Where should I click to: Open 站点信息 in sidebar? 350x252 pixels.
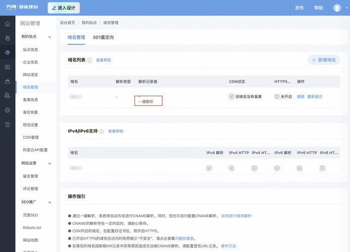coord(30,49)
